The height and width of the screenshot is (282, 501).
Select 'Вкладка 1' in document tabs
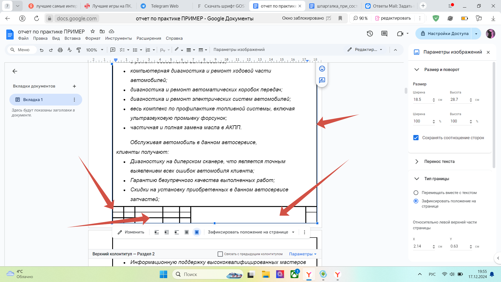click(x=46, y=99)
